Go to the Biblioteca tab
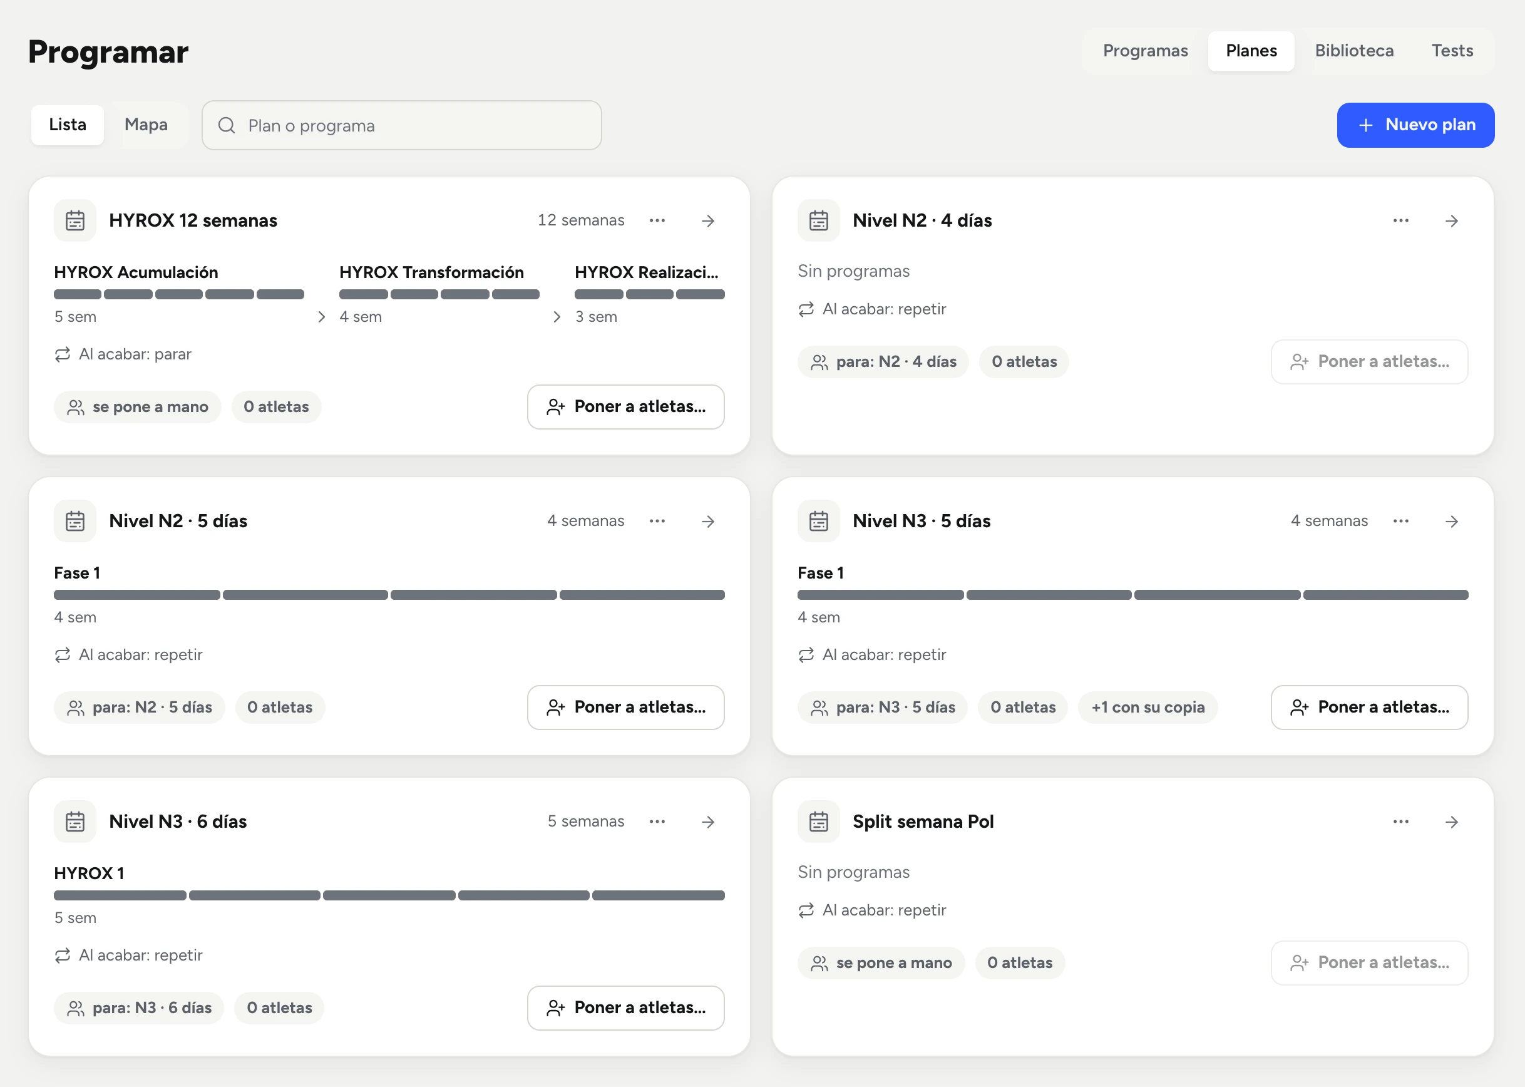Screen dimensions: 1525x1087 click(x=1353, y=51)
